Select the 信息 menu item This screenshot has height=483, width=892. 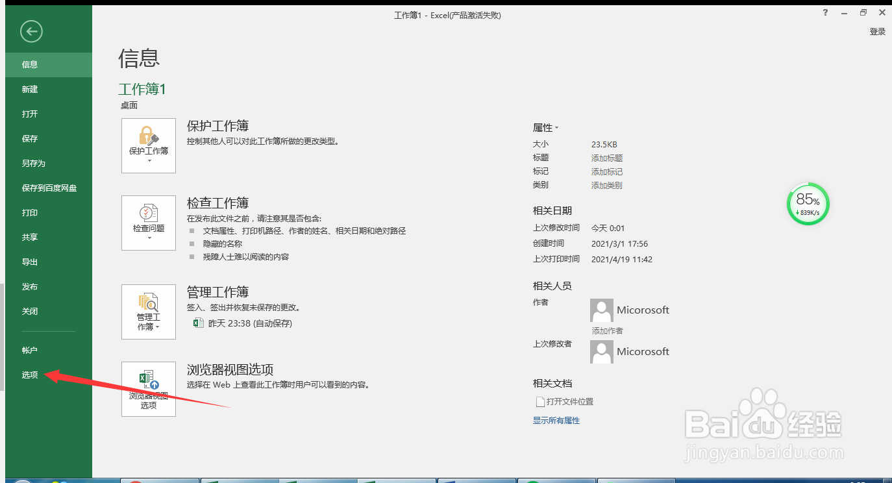point(49,64)
